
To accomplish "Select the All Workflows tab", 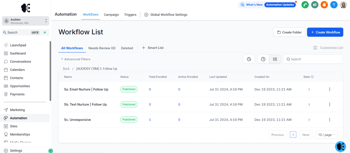I will point(72,48).
